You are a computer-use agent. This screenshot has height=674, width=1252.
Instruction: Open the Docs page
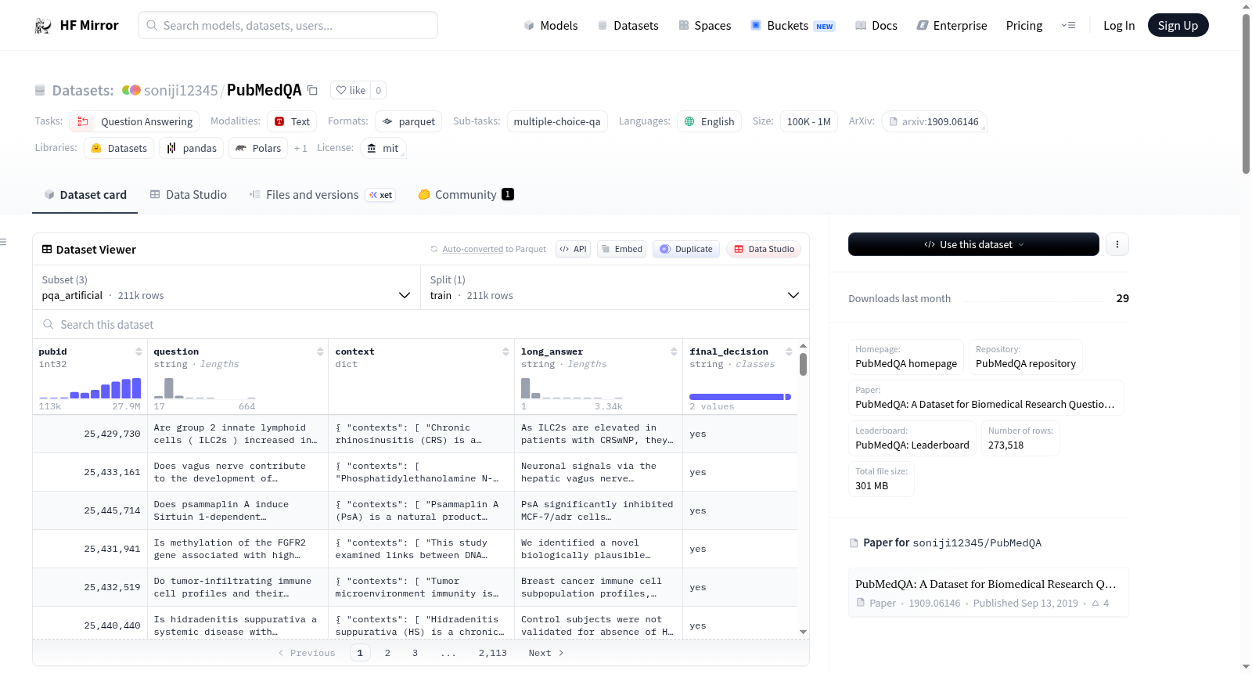coord(876,26)
